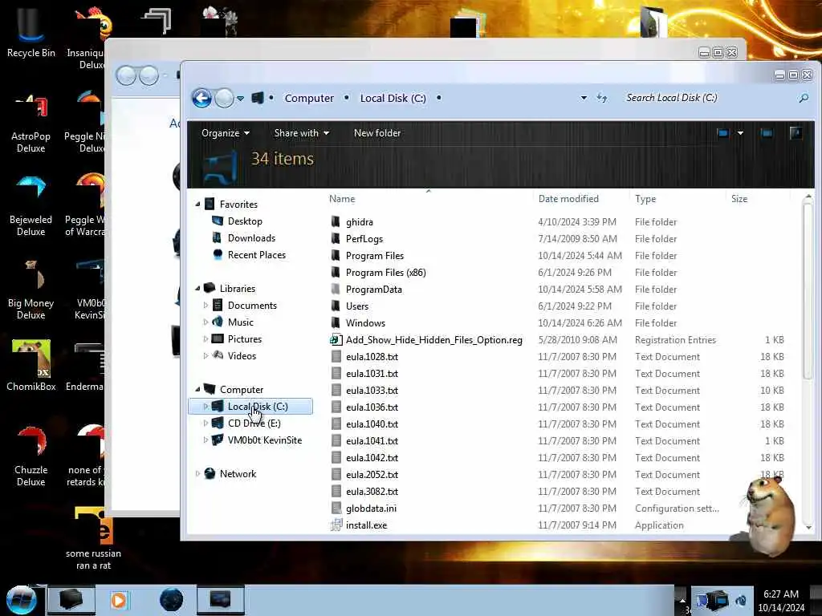
Task: Toggle the preview pane icon
Action: click(x=767, y=133)
